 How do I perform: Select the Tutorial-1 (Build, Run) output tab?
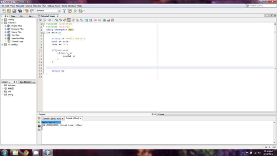point(52,118)
